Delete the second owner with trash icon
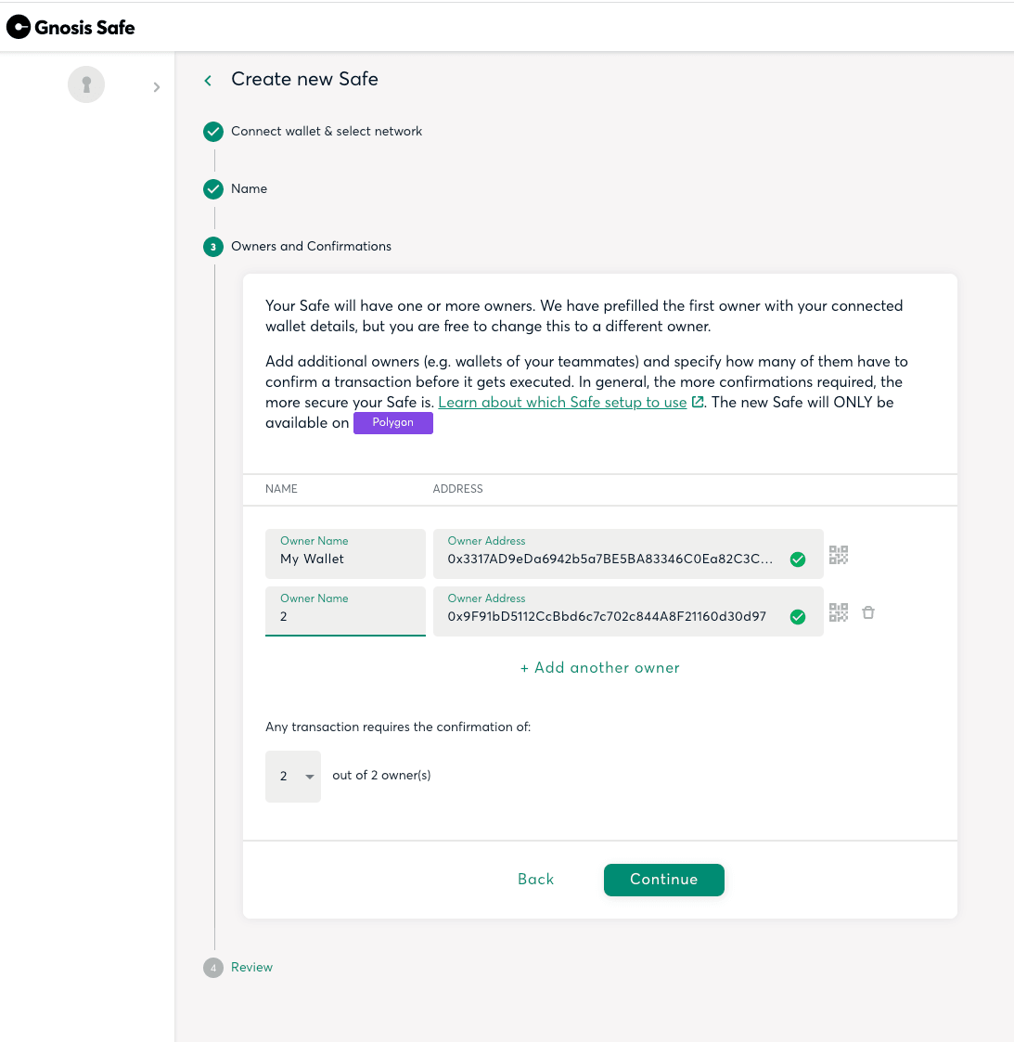Image resolution: width=1014 pixels, height=1042 pixels. pos(867,612)
